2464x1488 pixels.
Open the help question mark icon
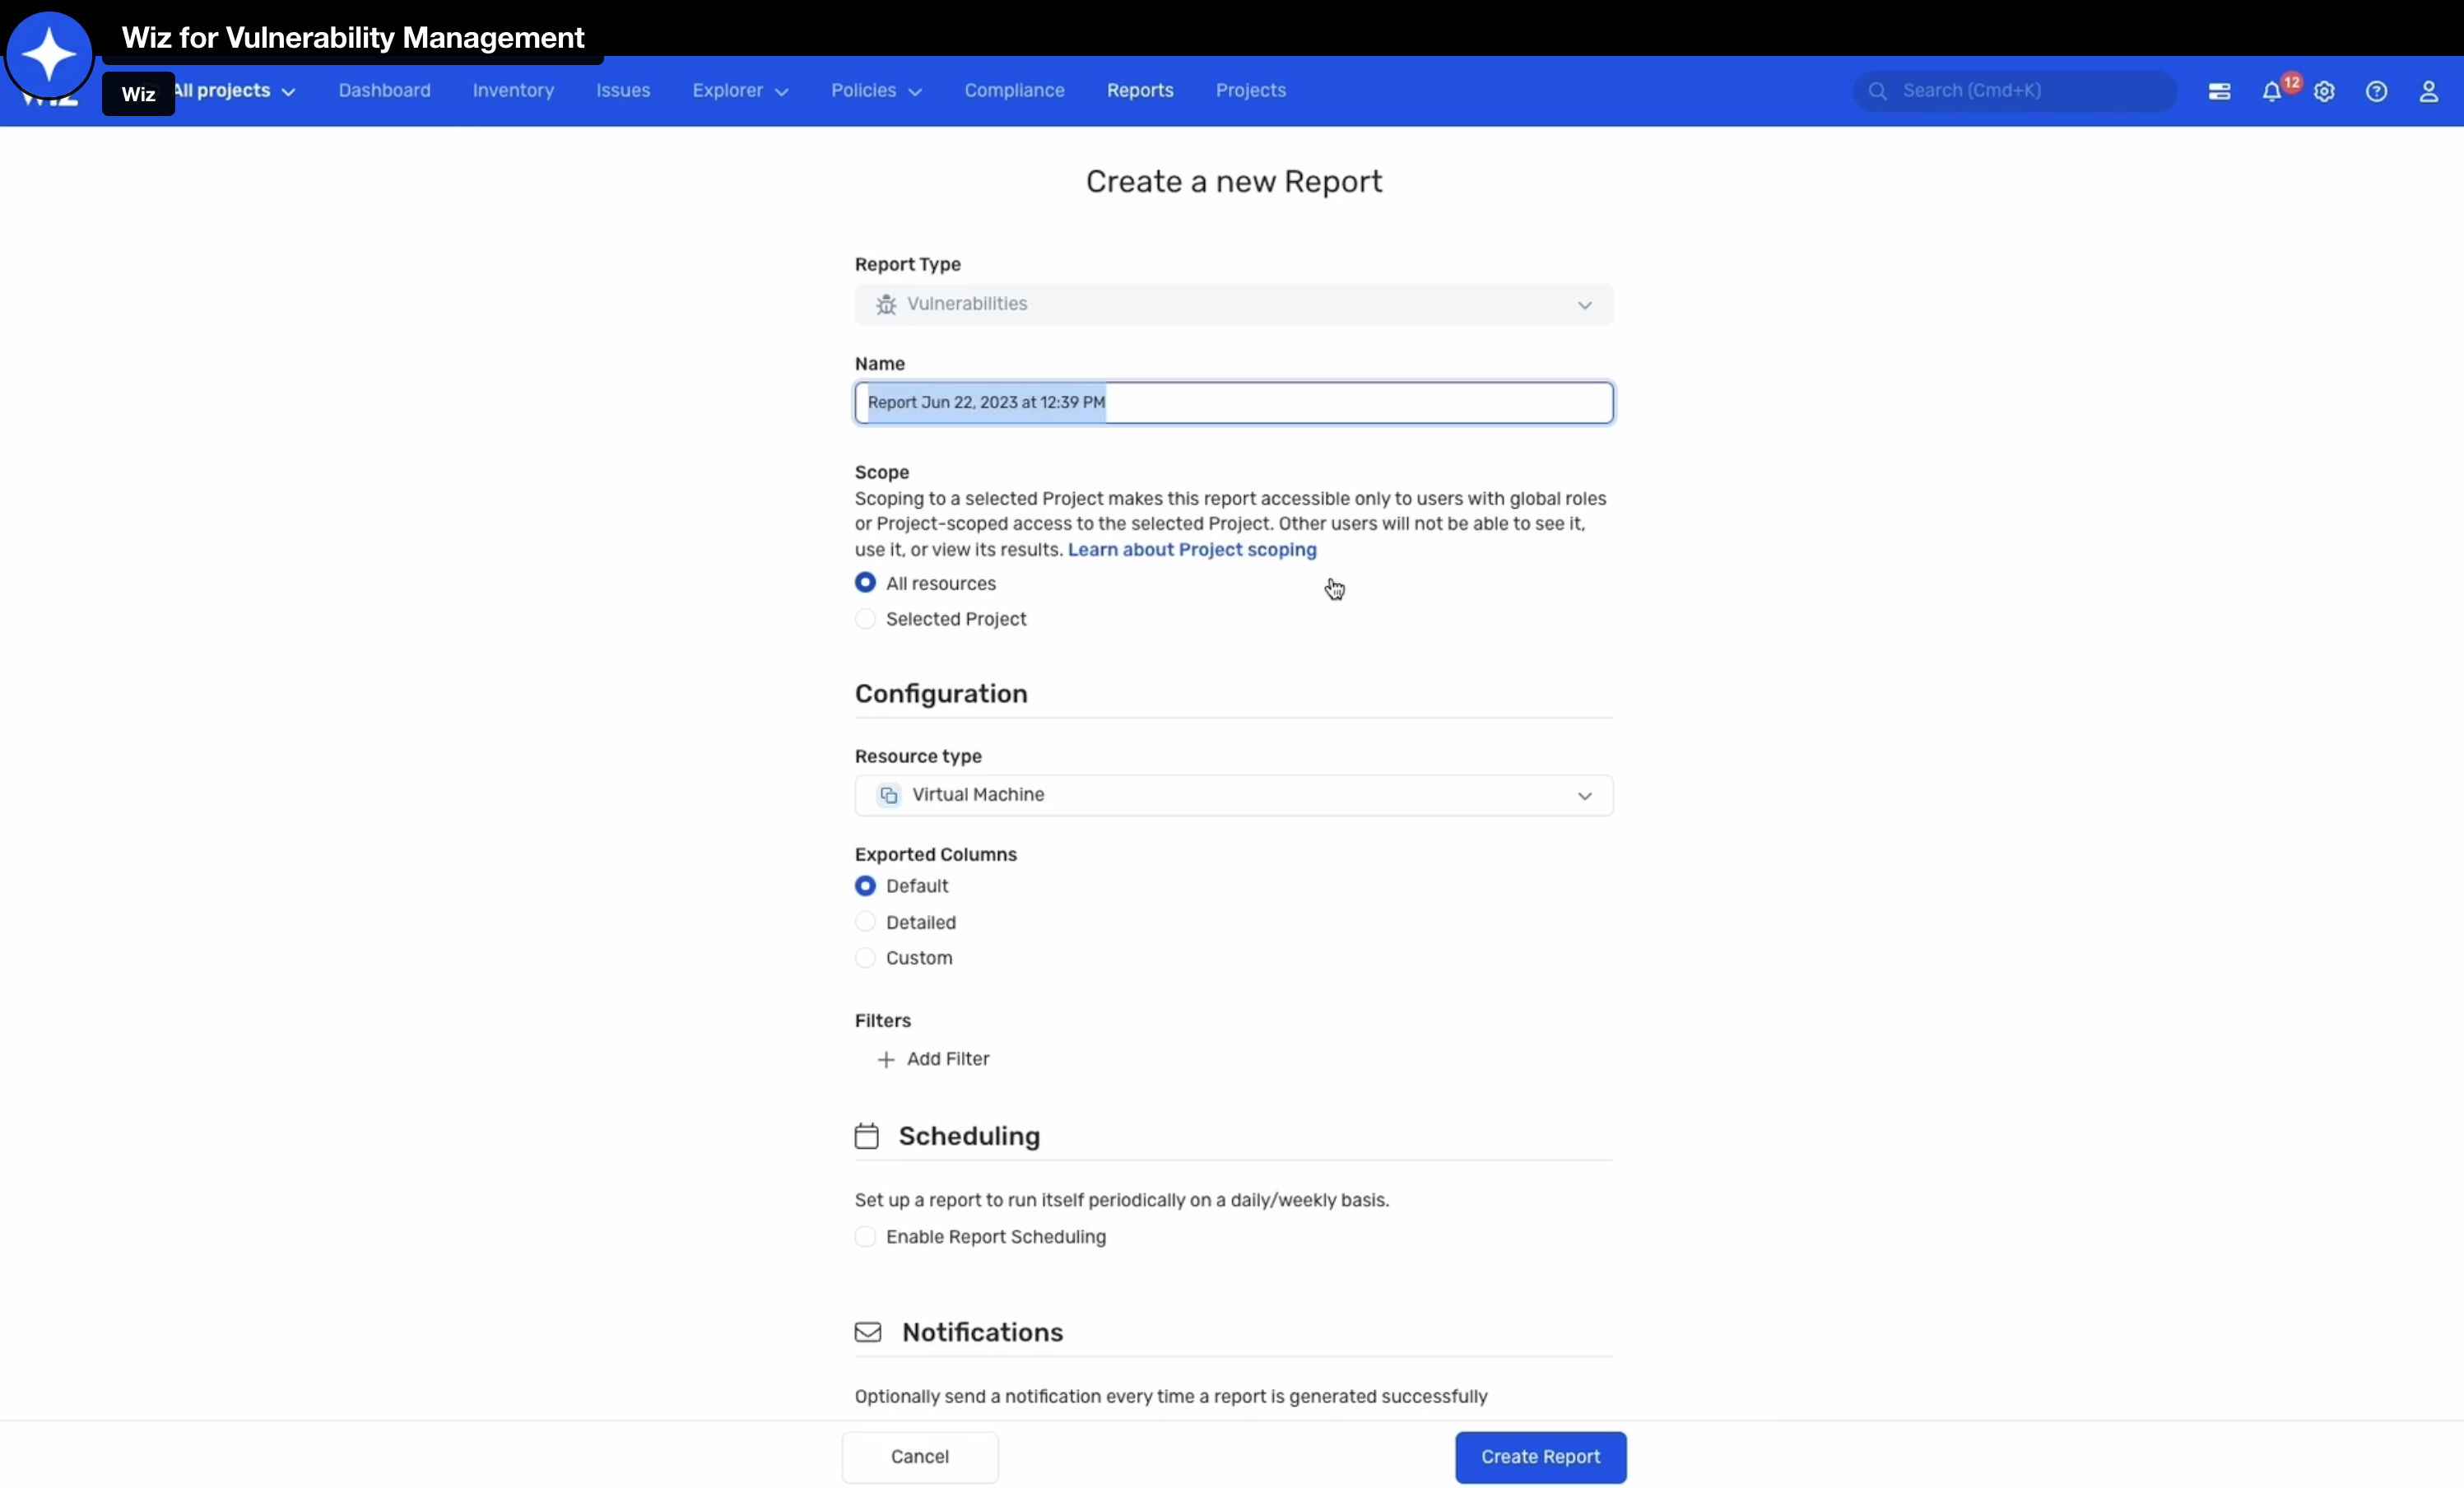tap(2376, 92)
